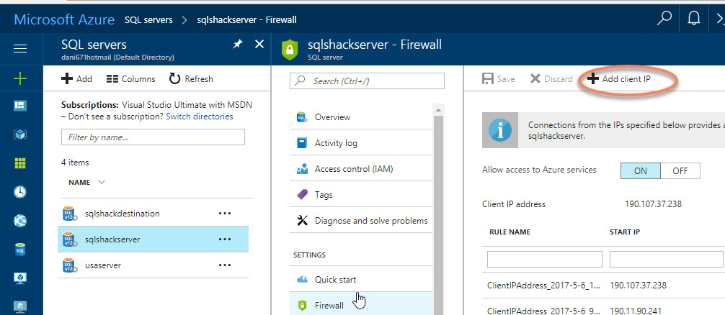Open the Activity log menu item
725x315 pixels.
[335, 143]
